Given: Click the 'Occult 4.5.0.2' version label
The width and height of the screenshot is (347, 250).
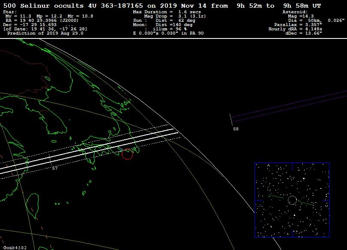Looking at the screenshot, I should 15,248.
